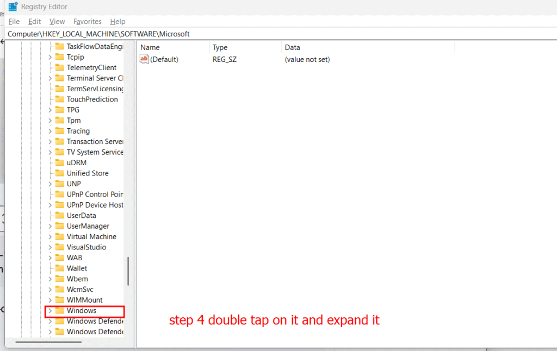Expand the Transaction Server key

[x=50, y=142]
